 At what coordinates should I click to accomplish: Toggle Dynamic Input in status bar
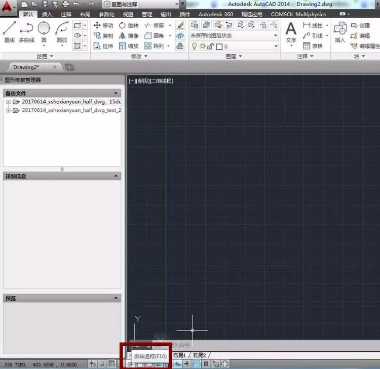click(x=178, y=363)
